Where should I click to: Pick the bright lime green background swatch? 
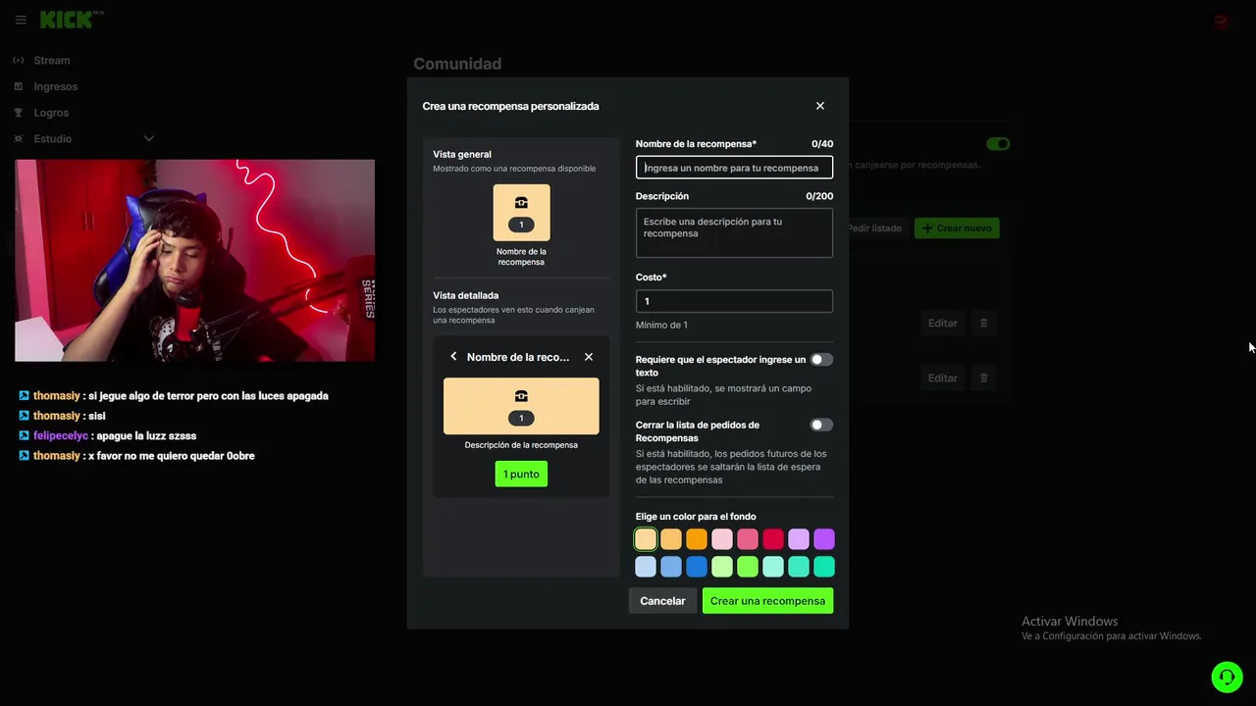[748, 567]
